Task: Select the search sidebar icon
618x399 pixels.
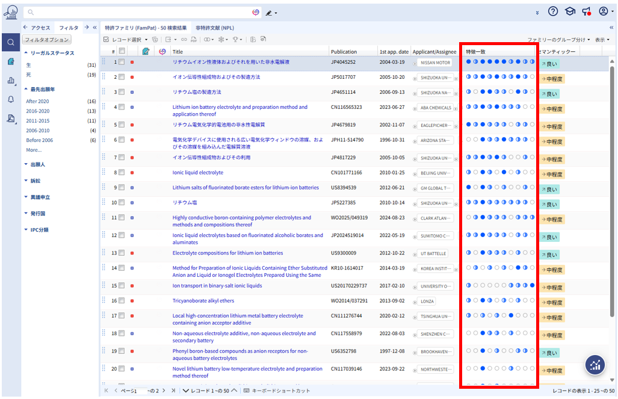Action: click(x=11, y=42)
